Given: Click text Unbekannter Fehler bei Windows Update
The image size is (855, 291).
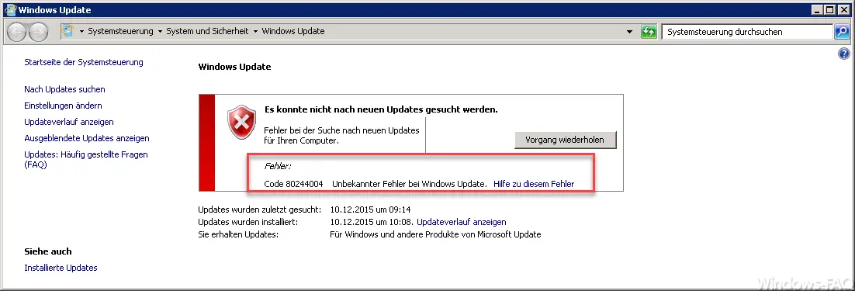Looking at the screenshot, I should 410,184.
